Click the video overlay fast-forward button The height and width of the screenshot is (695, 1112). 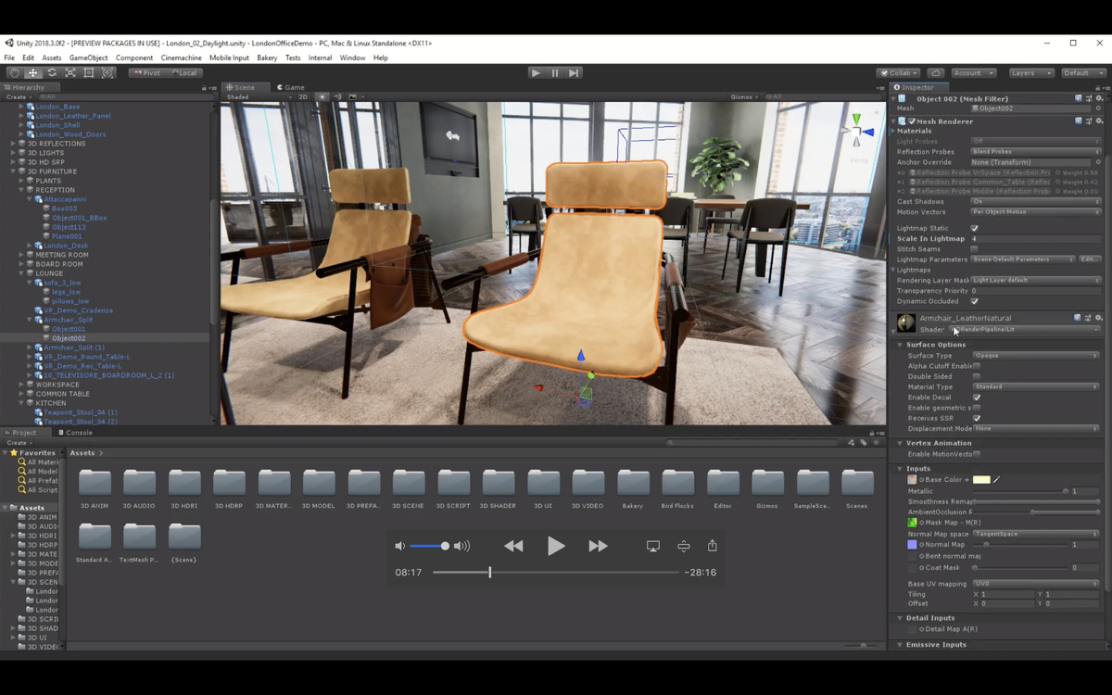click(x=598, y=546)
